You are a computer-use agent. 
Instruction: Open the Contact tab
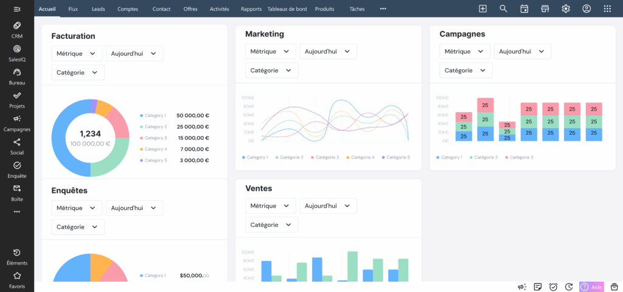click(x=161, y=8)
